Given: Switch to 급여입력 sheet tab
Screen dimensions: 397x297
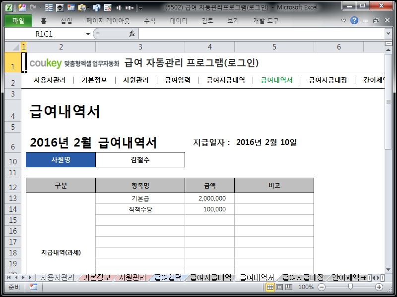Looking at the screenshot, I should tap(168, 278).
